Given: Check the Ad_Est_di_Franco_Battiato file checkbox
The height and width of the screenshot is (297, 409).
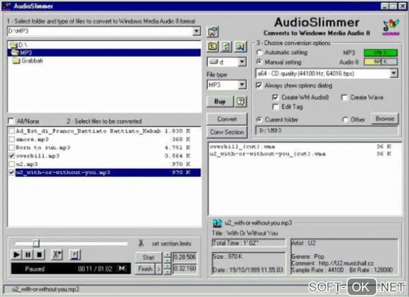Looking at the screenshot, I should coord(12,131).
